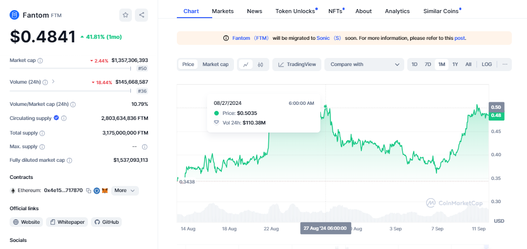This screenshot has height=249, width=527.
Task: Click the chart data point at 0.5035
Action: [325, 106]
